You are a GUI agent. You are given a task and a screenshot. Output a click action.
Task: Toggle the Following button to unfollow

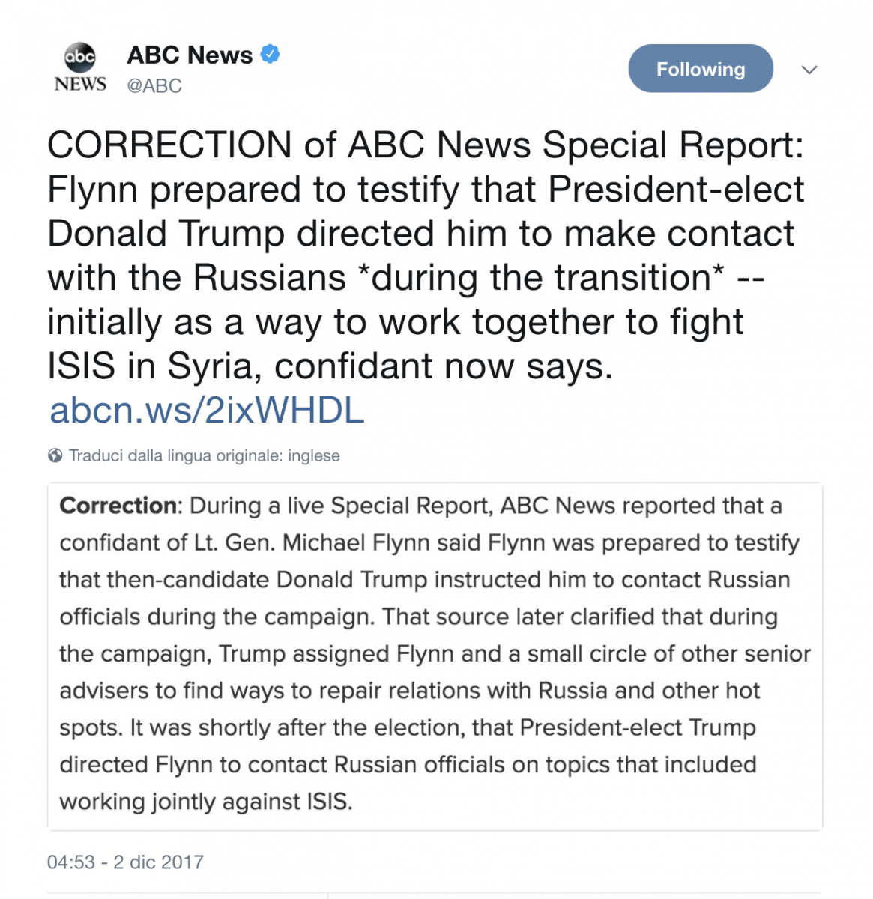(701, 69)
